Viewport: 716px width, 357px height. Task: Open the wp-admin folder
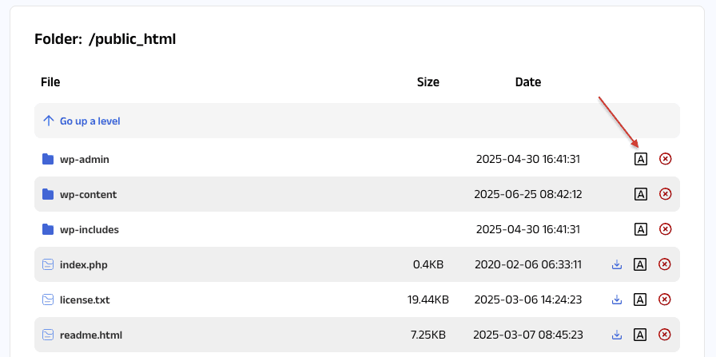[x=84, y=159]
